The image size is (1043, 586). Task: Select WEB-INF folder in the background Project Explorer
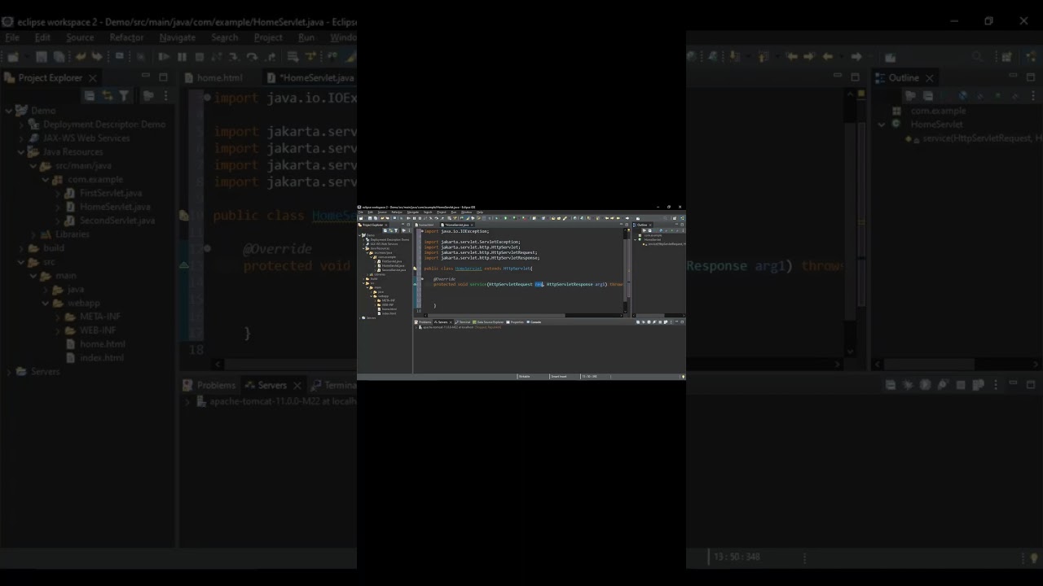tap(98, 330)
